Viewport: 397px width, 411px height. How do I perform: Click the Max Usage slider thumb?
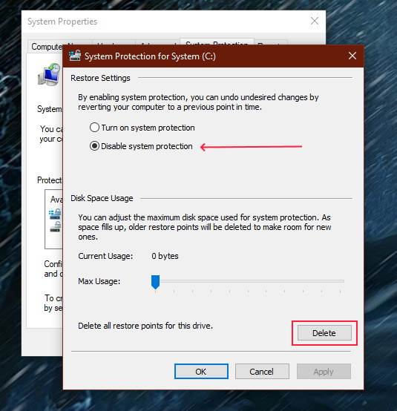(155, 282)
